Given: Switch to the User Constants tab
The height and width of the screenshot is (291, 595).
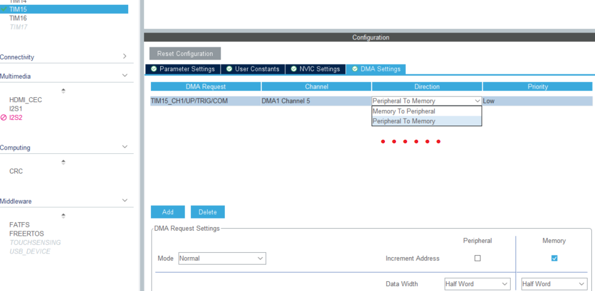Looking at the screenshot, I should coord(253,69).
